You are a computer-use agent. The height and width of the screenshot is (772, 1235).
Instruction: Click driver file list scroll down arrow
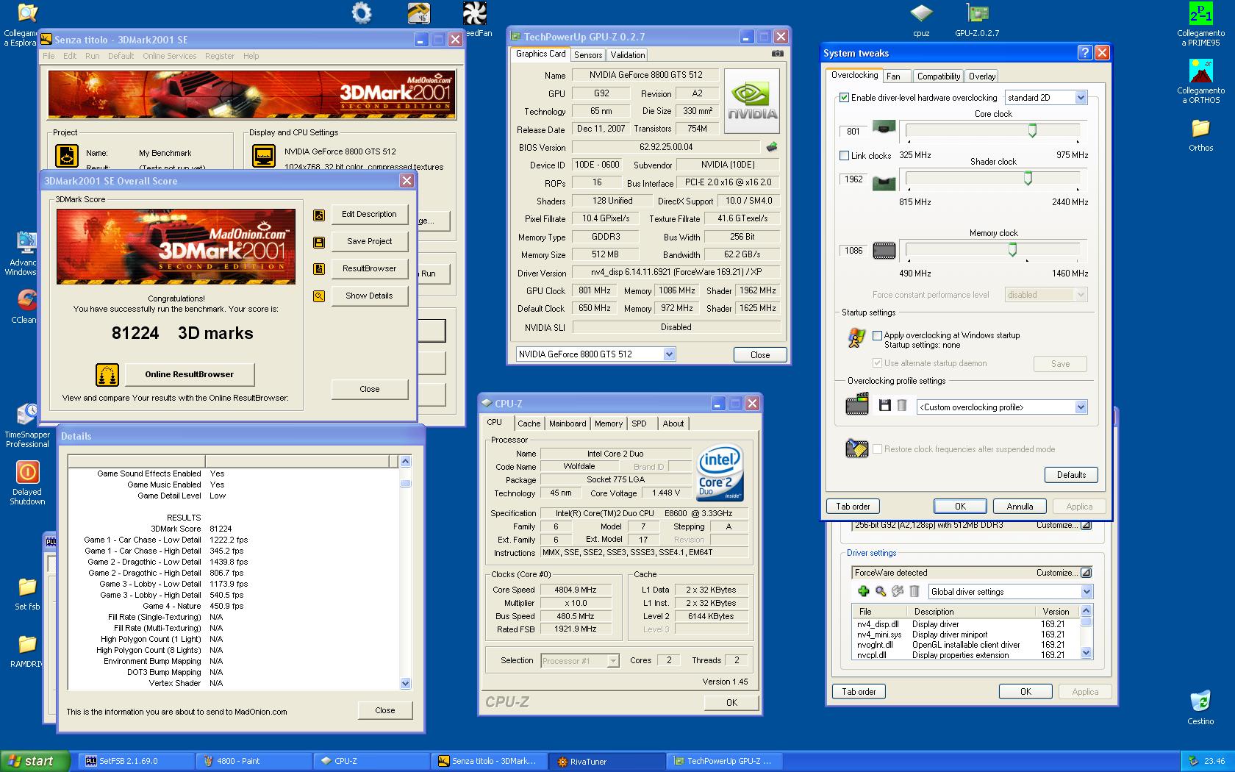click(x=1087, y=653)
